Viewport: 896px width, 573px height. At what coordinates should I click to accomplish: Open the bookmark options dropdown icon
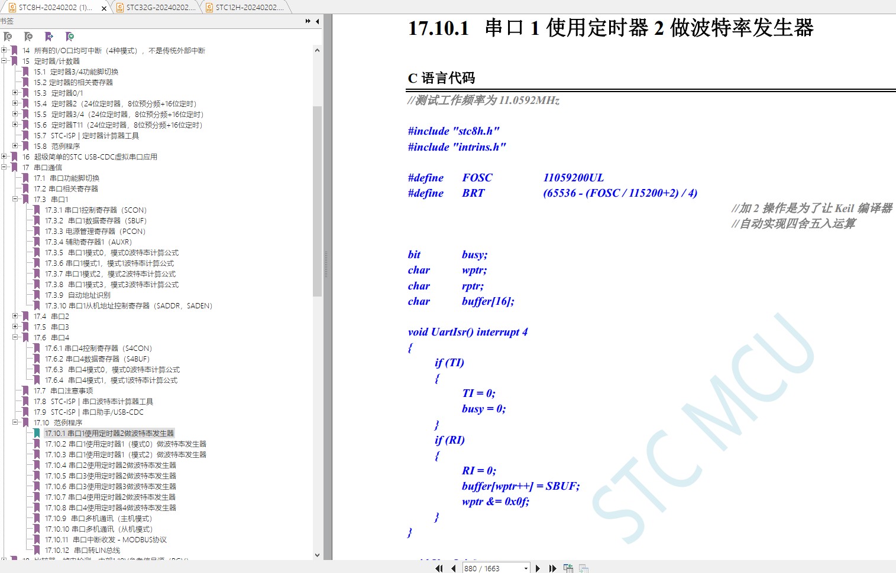pos(70,37)
